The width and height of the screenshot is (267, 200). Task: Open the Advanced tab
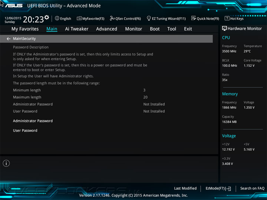pyautogui.click(x=106, y=29)
